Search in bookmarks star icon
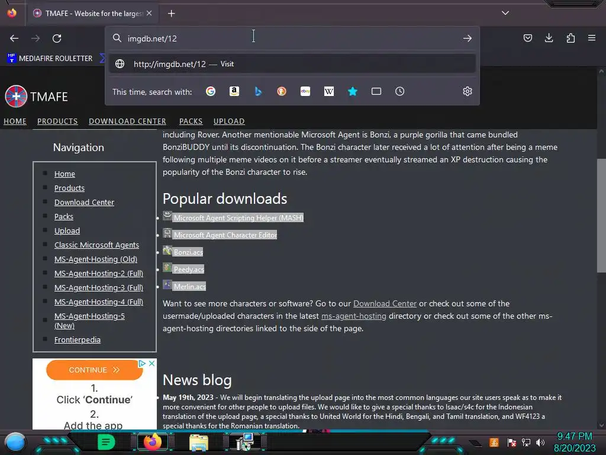606x455 pixels. (353, 91)
